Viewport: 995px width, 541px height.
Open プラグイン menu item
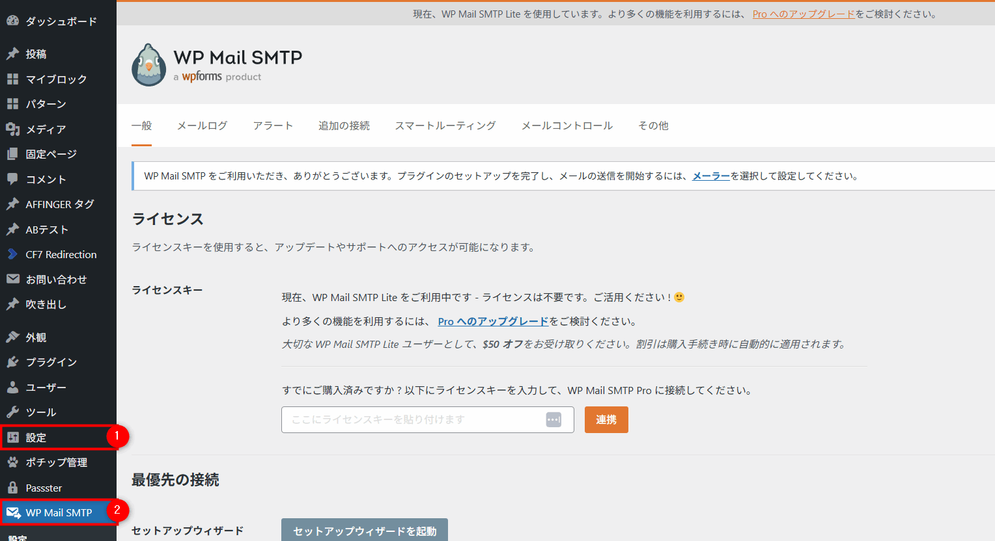point(58,362)
